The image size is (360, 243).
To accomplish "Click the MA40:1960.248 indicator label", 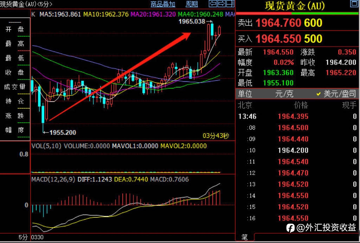I will pos(200,14).
